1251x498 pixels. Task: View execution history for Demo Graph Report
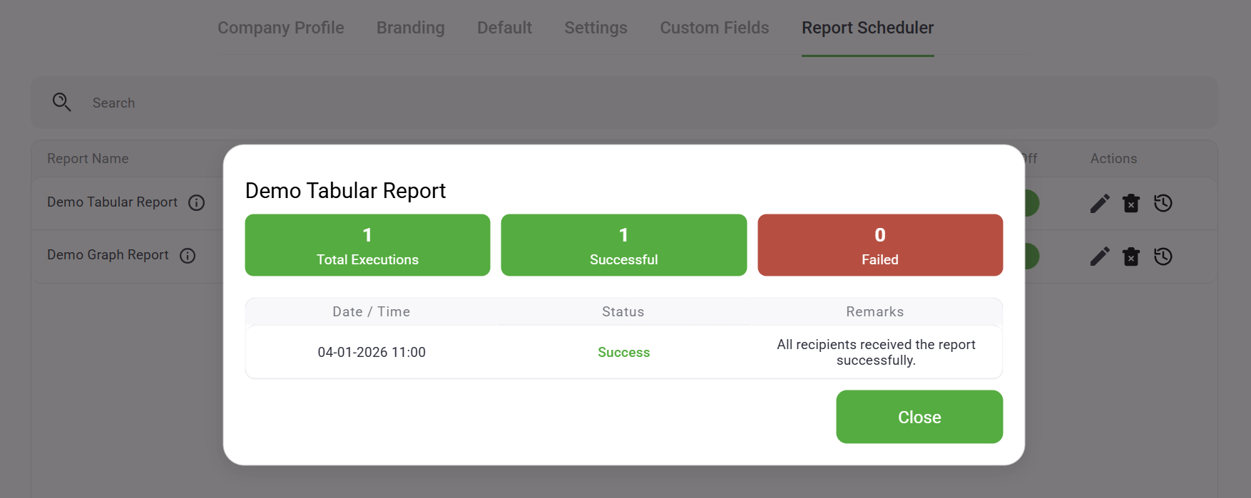click(1163, 256)
